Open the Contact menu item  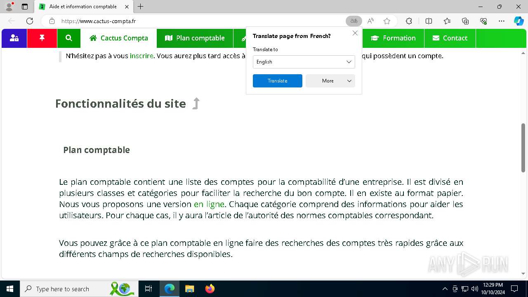(450, 38)
